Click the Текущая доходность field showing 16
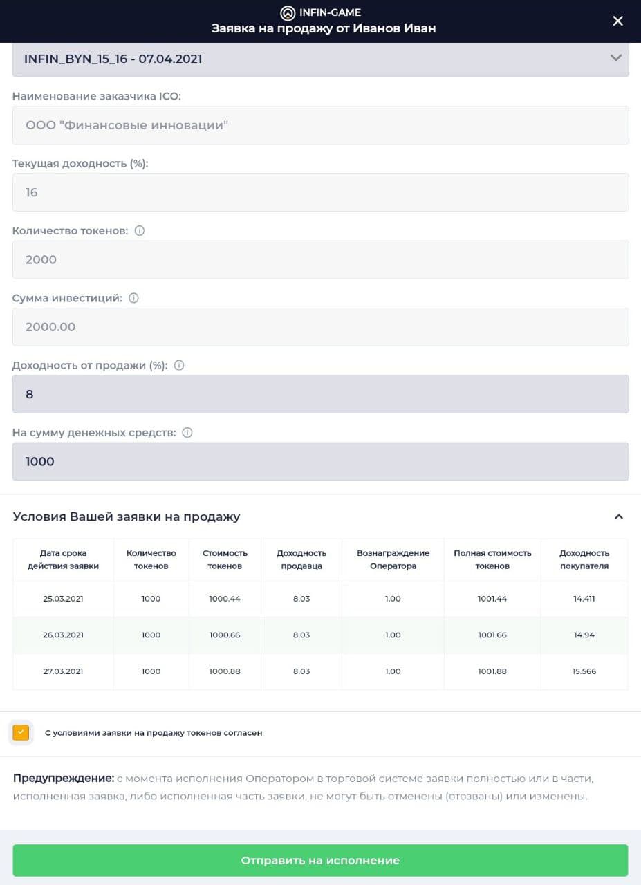 point(321,192)
